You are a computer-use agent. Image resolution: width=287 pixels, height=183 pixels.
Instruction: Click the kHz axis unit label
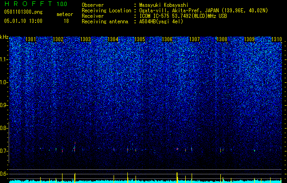pyautogui.click(x=4, y=37)
